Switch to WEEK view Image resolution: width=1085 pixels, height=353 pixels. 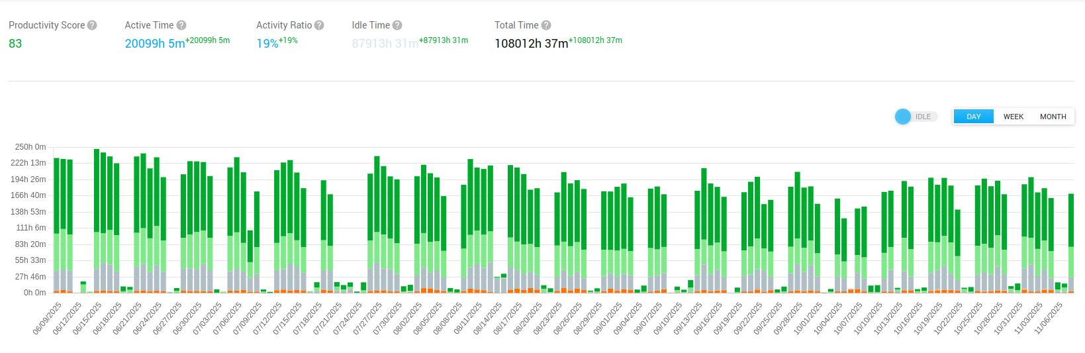click(x=1013, y=117)
